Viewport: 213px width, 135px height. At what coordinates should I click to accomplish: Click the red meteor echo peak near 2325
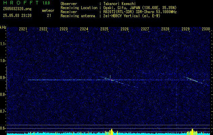tap(111, 80)
